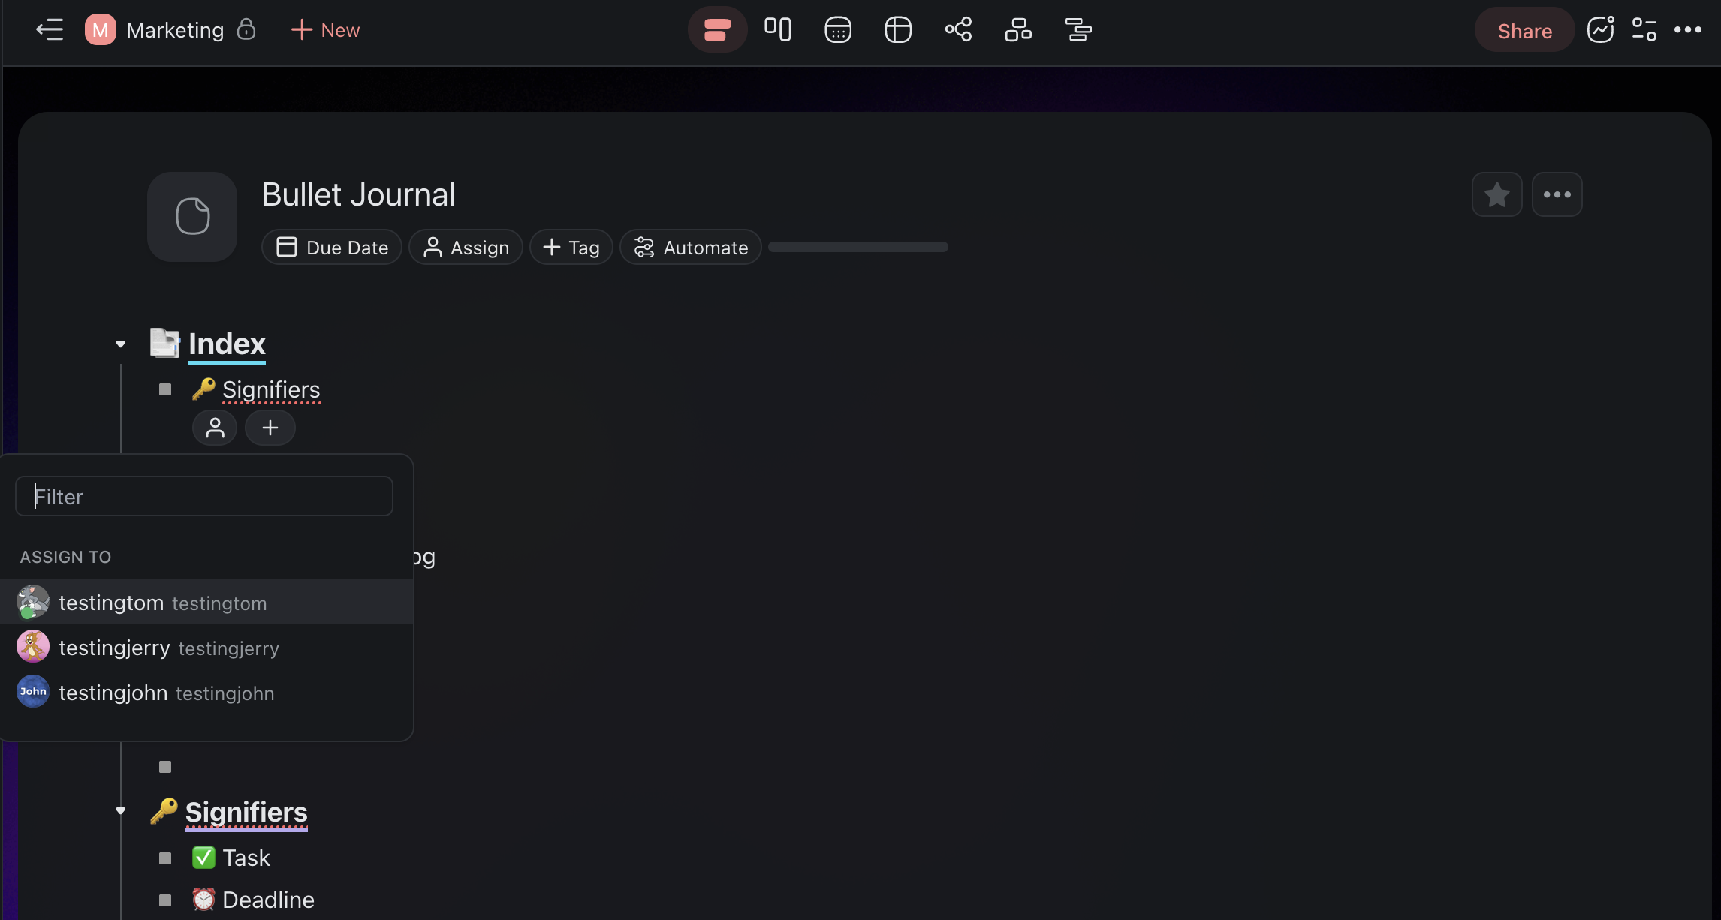
Task: Click the Automate button
Action: click(691, 248)
